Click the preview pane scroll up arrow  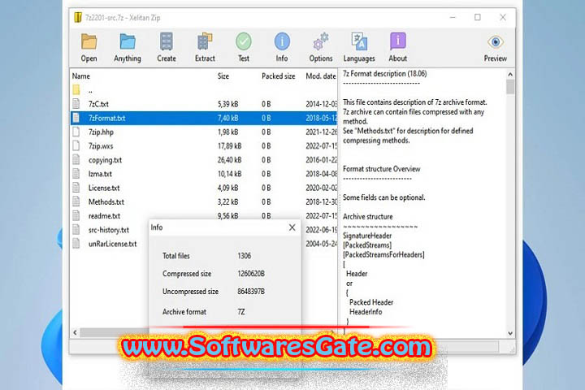tap(510, 74)
